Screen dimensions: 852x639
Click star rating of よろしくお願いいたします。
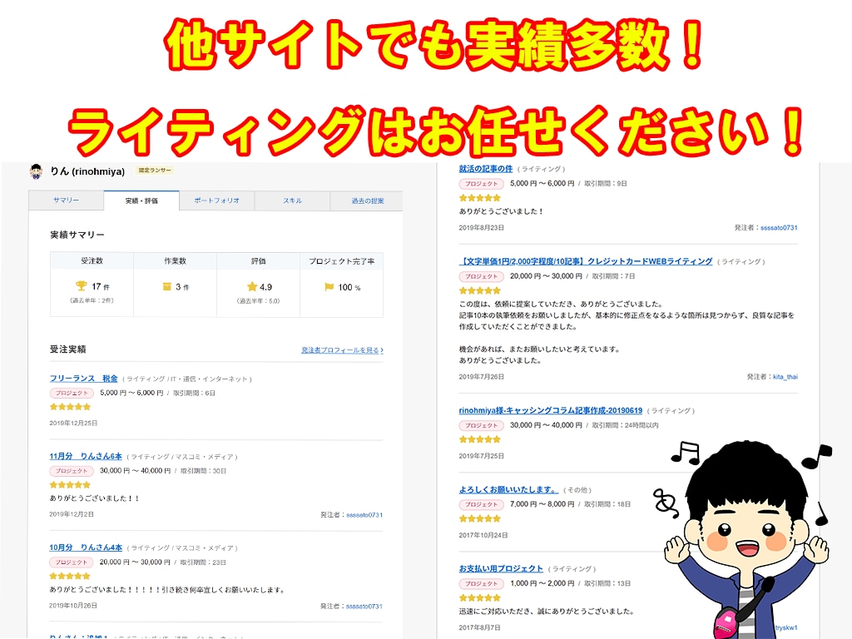click(x=480, y=518)
